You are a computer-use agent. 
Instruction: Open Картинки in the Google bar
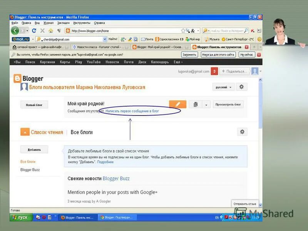click(47, 62)
